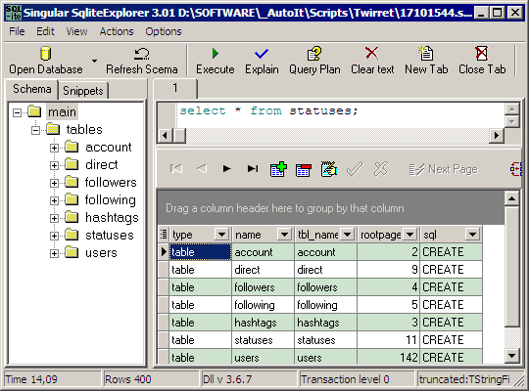The image size is (529, 391).
Task: Click the tbl_name cell 'following'
Action: (325, 305)
